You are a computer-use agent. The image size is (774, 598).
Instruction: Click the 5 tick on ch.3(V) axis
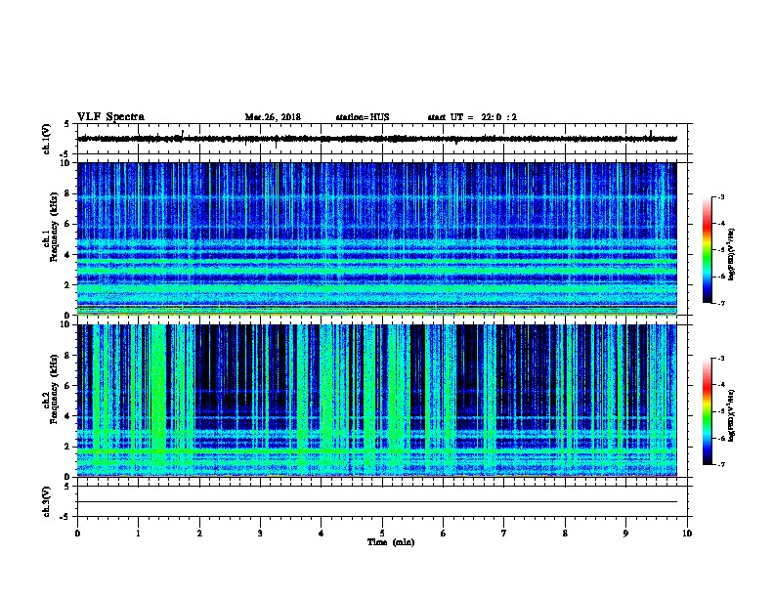[x=67, y=487]
